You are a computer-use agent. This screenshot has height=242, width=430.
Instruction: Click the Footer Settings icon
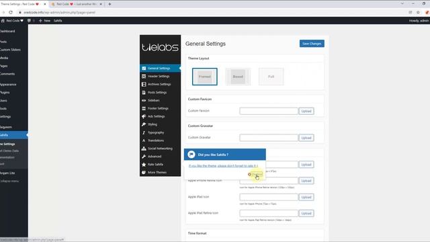[x=144, y=108]
